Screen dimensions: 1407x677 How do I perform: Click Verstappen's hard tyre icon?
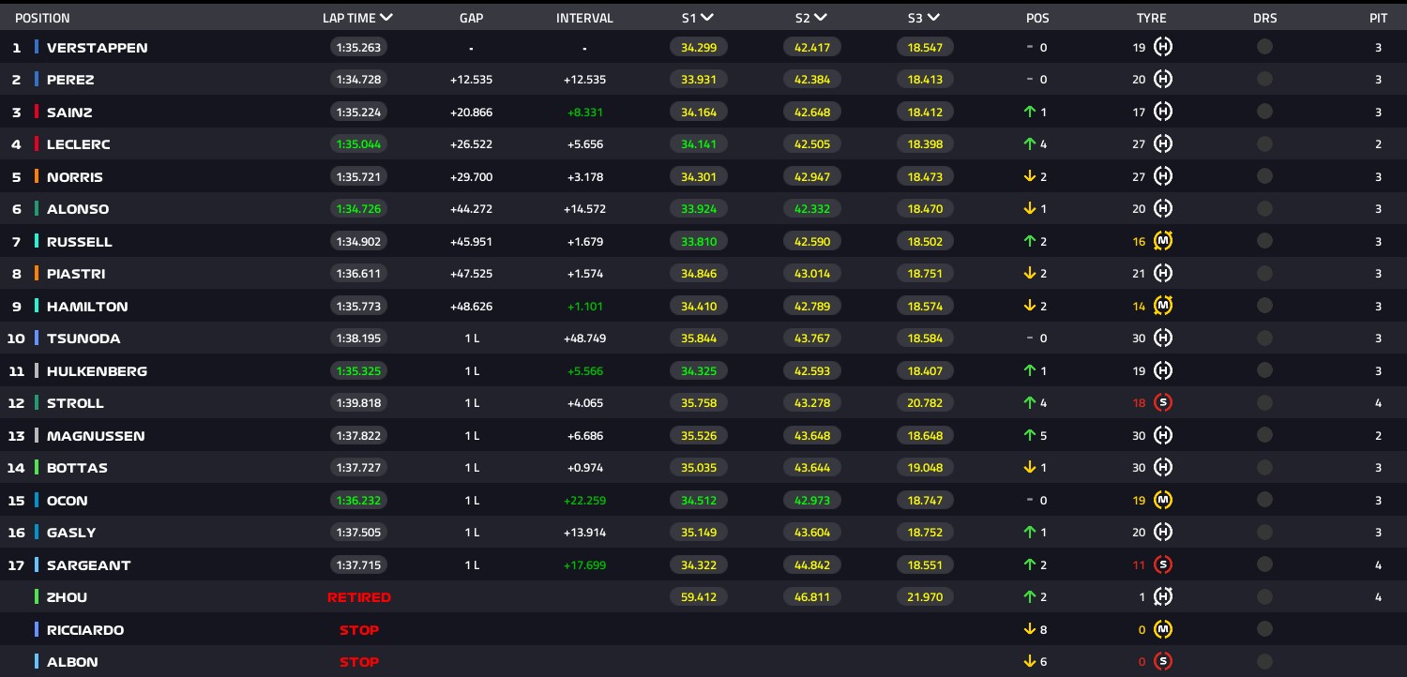pyautogui.click(x=1163, y=48)
